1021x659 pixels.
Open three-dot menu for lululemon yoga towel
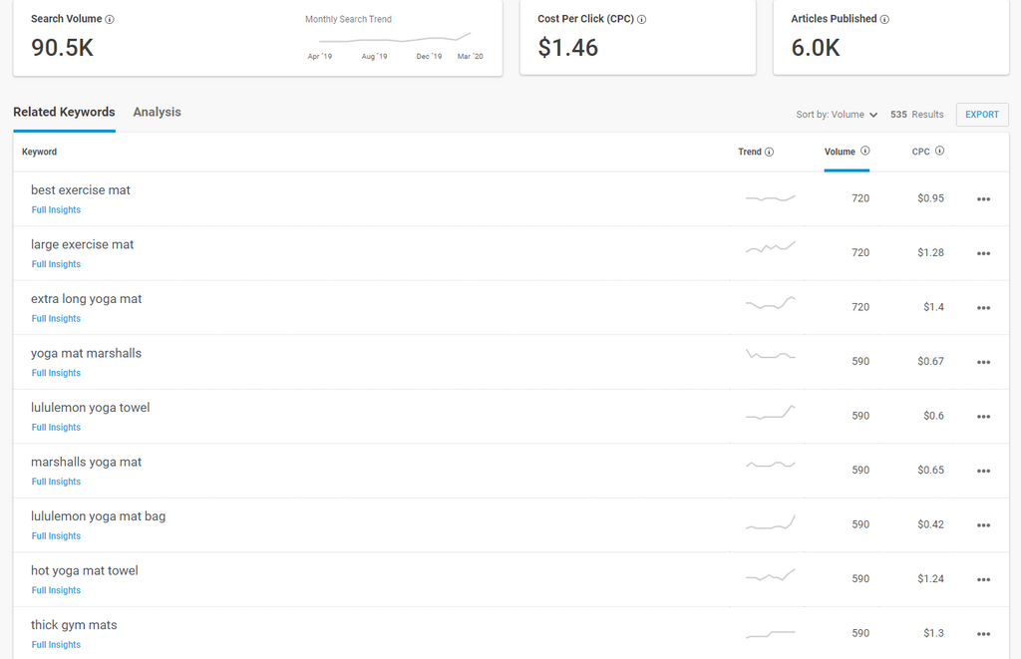coord(983,417)
